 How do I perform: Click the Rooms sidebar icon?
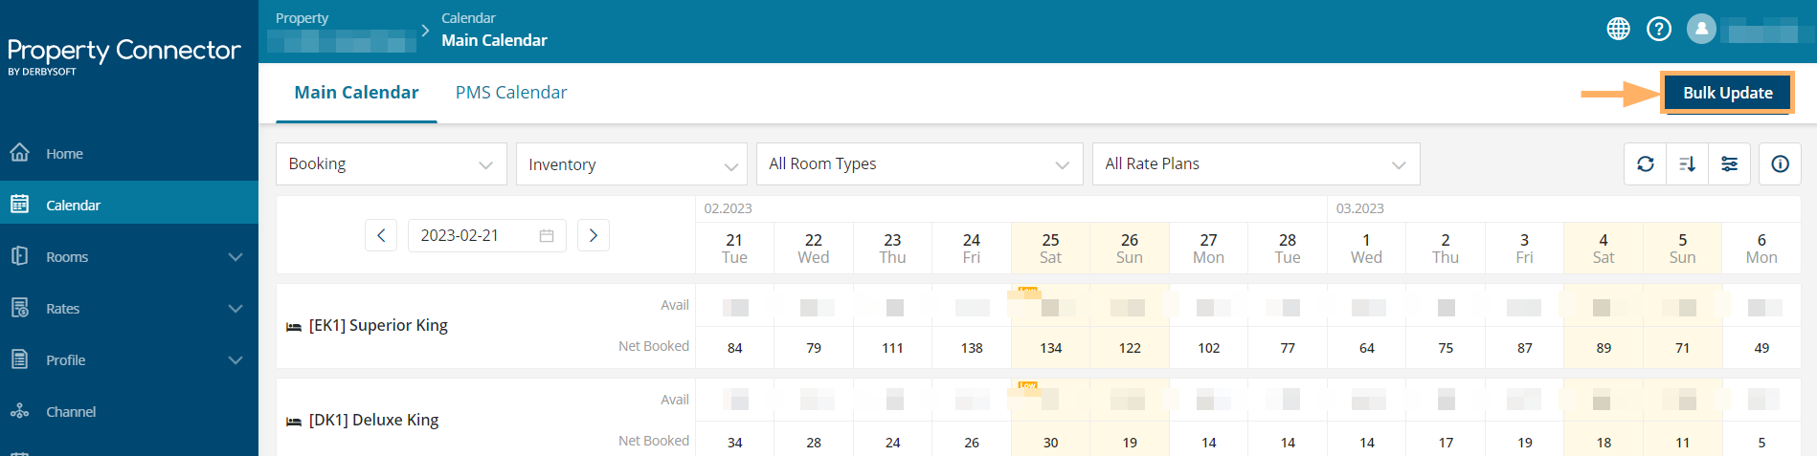click(x=19, y=255)
